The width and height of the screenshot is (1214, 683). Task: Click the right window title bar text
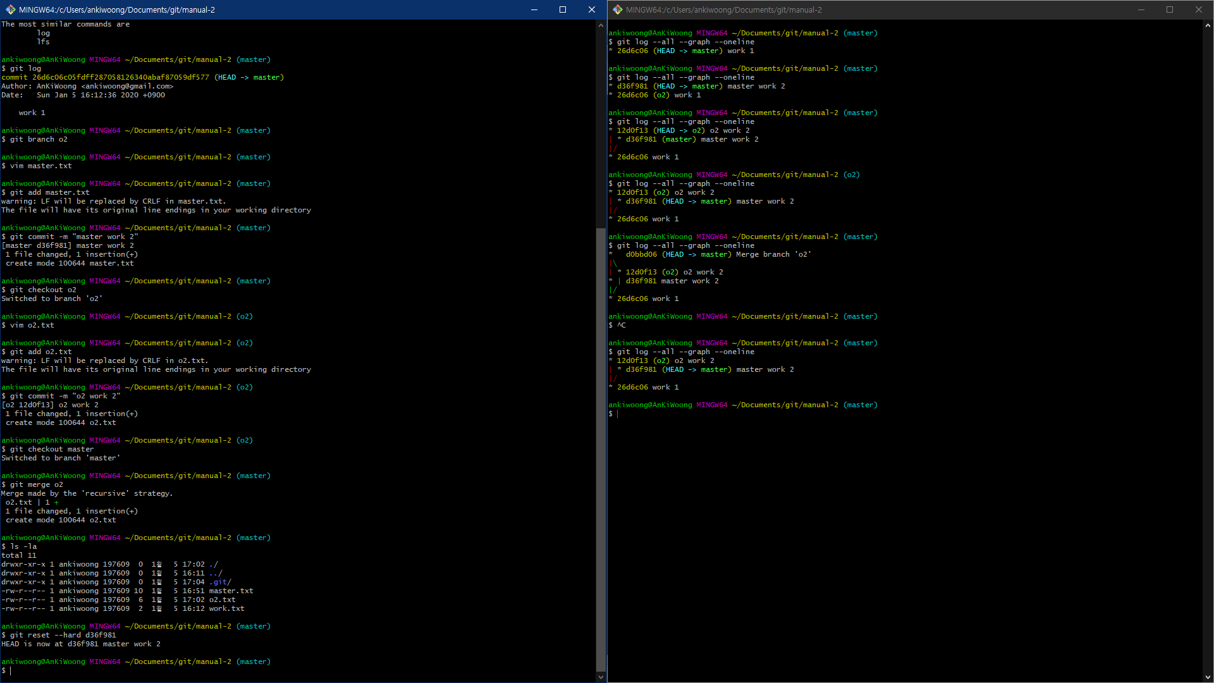(724, 9)
